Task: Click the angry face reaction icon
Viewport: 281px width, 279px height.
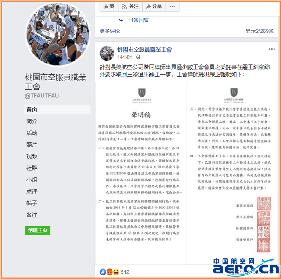Action: (109, 272)
